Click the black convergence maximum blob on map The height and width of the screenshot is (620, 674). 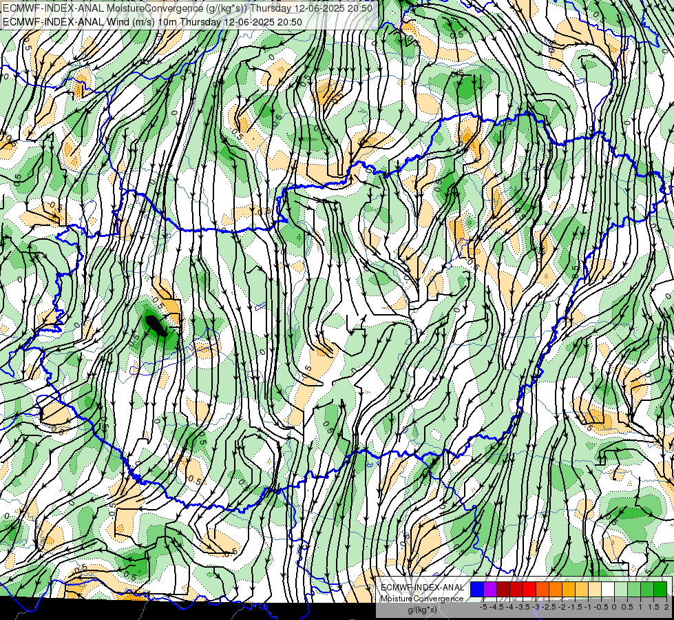coord(156,326)
